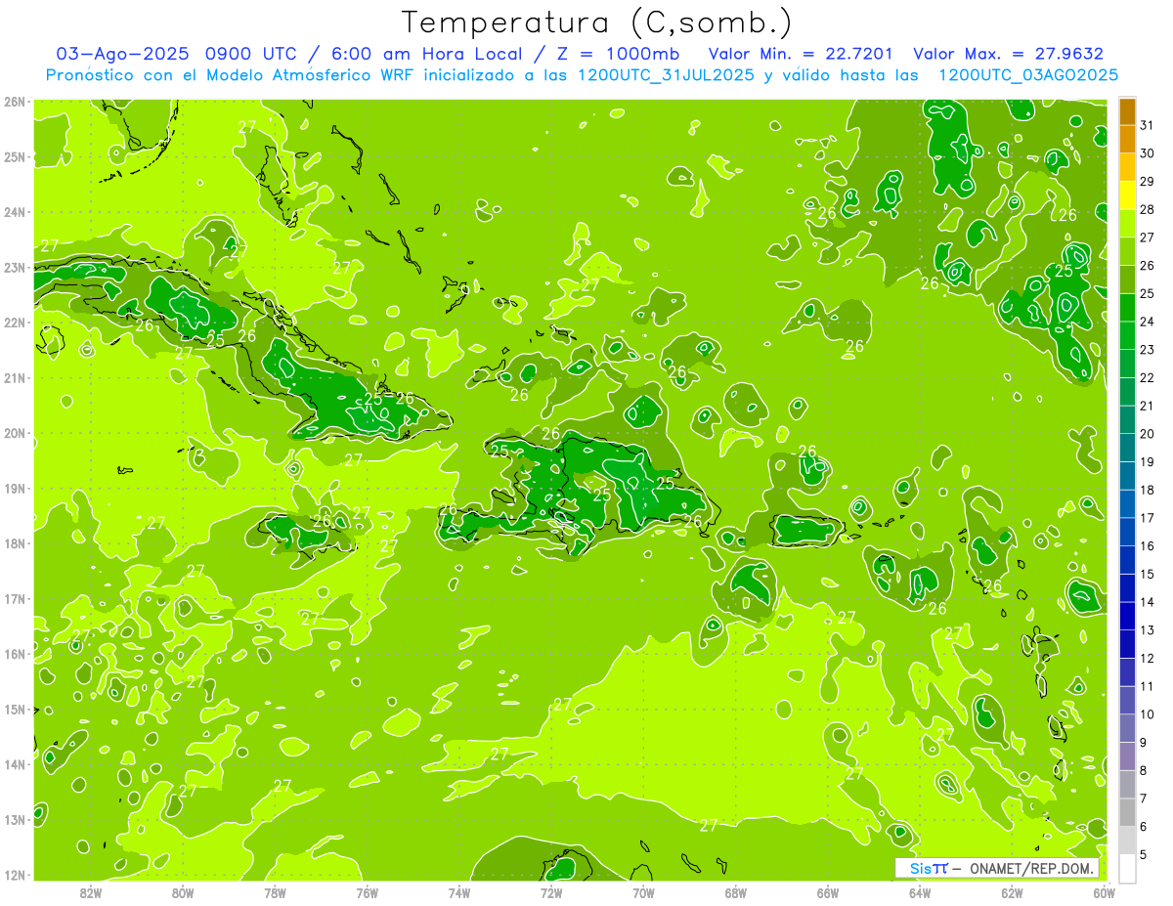Click the longitude axis label '70W'

(643, 892)
